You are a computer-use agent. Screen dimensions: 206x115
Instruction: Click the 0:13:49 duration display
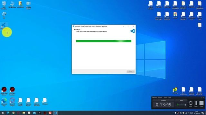click(164, 104)
